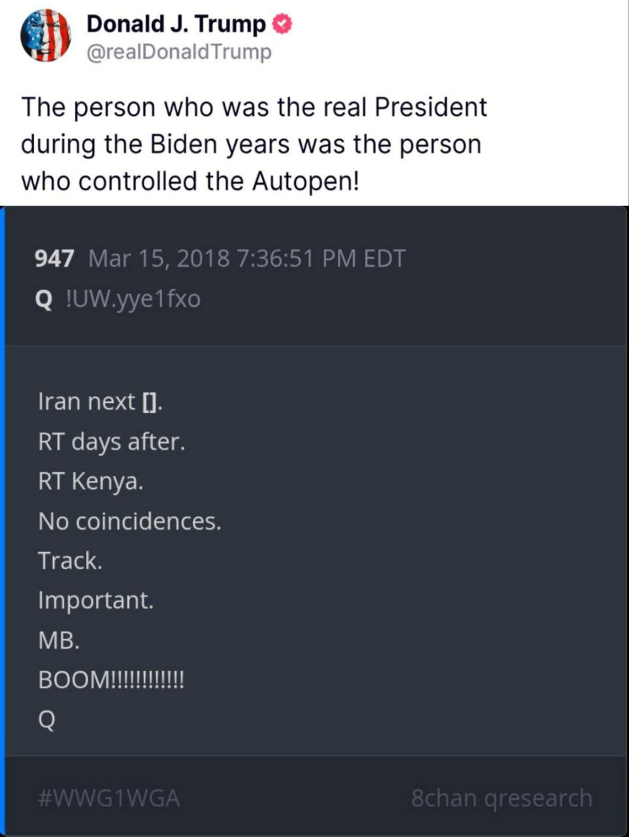Image resolution: width=629 pixels, height=837 pixels.
Task: Click the BOOM!!!!!!!!!!!! line
Action: pos(111,680)
